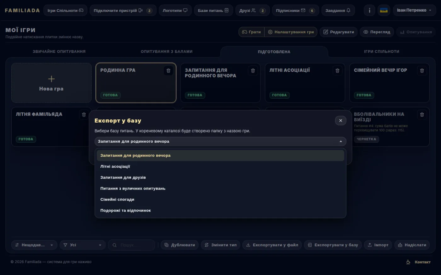Open the Нещодавні sort dropdown
Viewport: 441px width, 275px height.
pos(34,245)
